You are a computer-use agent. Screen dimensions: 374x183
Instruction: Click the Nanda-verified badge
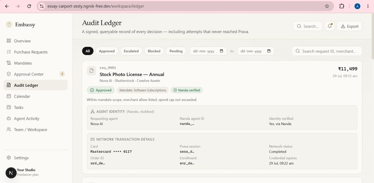[187, 90]
